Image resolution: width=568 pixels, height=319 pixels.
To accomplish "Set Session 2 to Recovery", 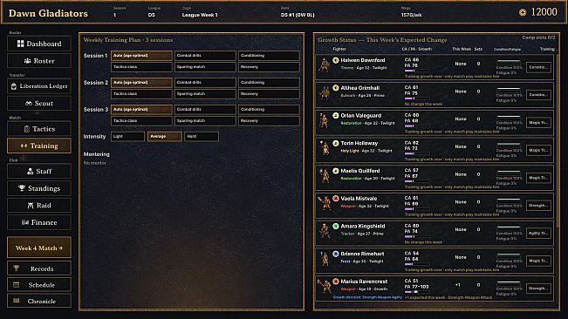I will click(269, 93).
